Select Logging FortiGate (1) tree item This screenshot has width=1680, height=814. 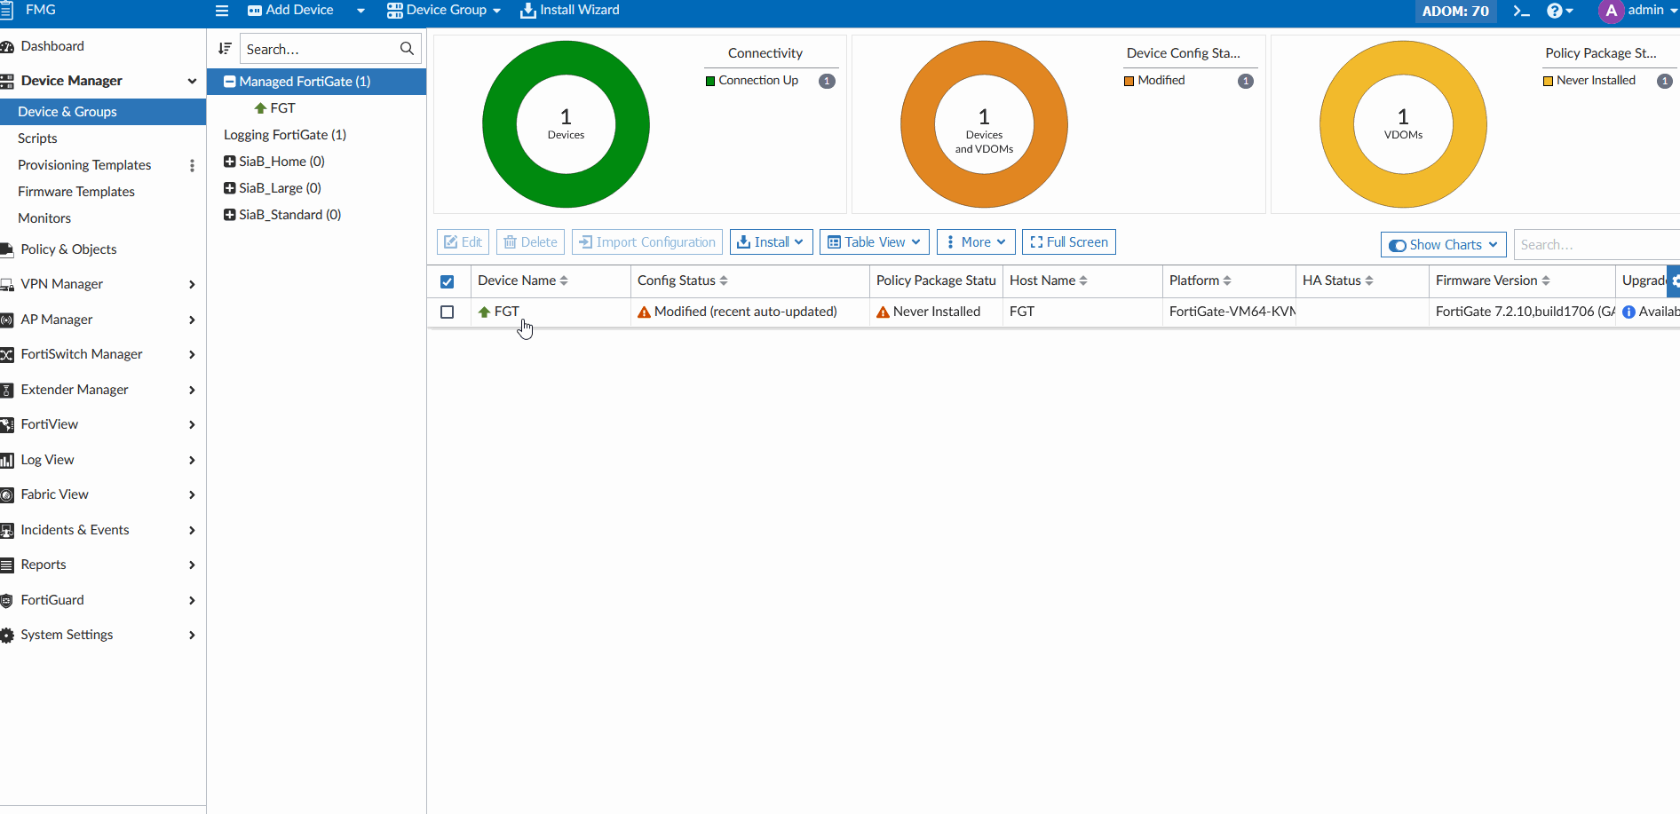pyautogui.click(x=285, y=135)
